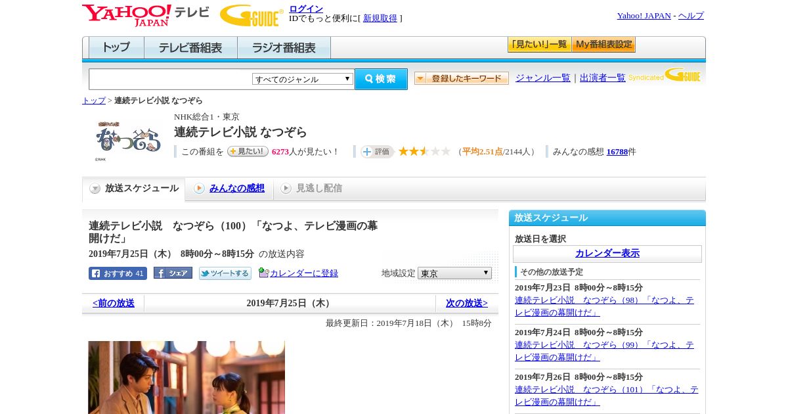This screenshot has height=414, width=788.
Task: Expand 登録したキーワード dropdown button
Action: coord(462,78)
